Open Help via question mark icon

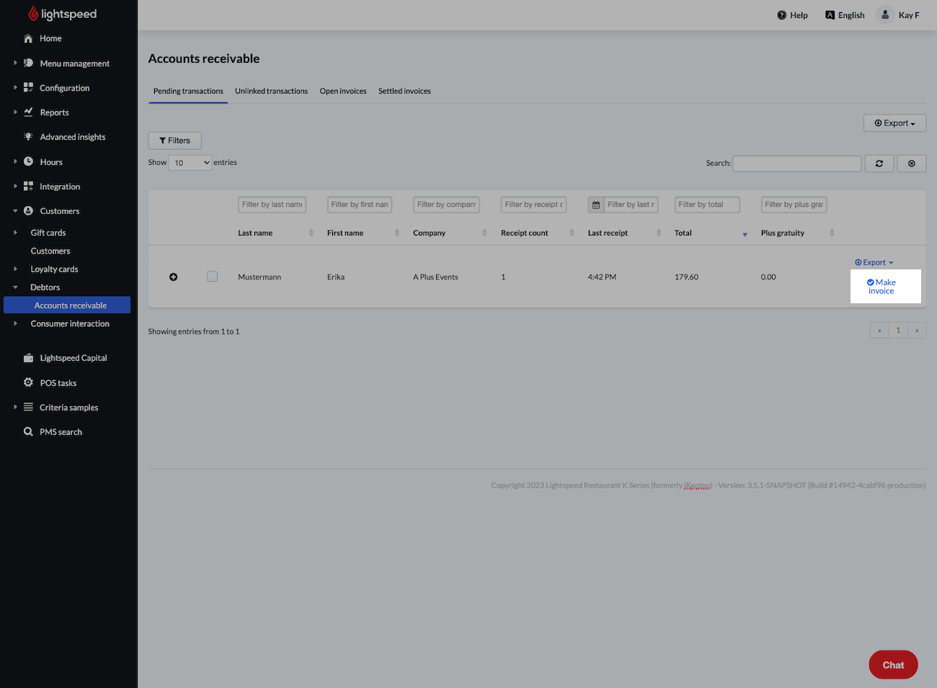coord(782,15)
